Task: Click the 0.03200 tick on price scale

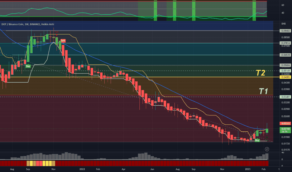Action: point(285,103)
